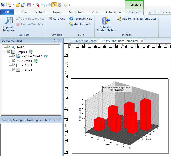Open the New document dropdown arrow

[x=13, y=5]
